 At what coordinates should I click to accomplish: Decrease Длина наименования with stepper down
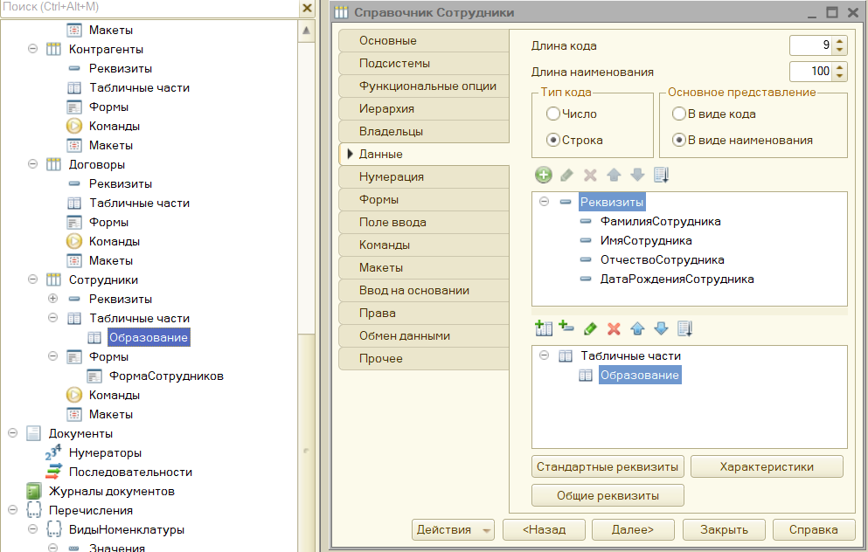[840, 76]
